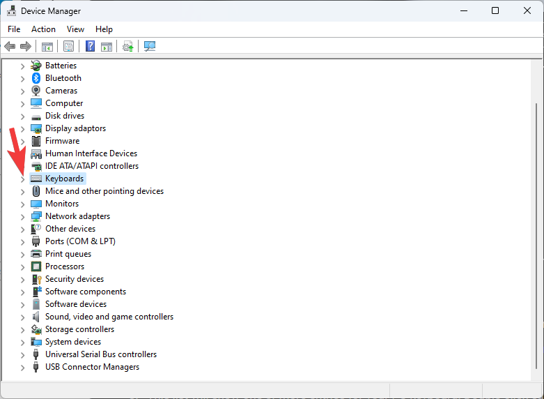The height and width of the screenshot is (399, 544).
Task: Open the Help menu
Action: point(104,29)
